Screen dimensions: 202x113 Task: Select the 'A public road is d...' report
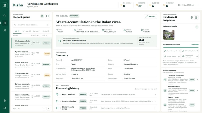pos(31,54)
